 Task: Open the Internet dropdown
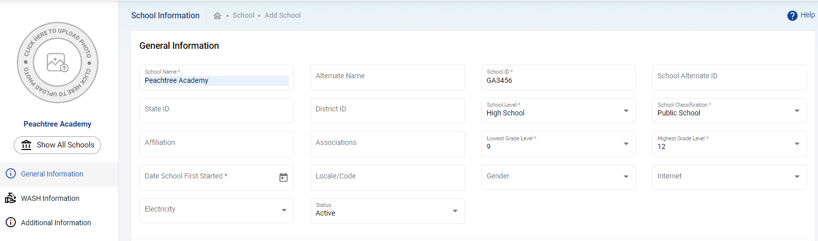click(729, 177)
